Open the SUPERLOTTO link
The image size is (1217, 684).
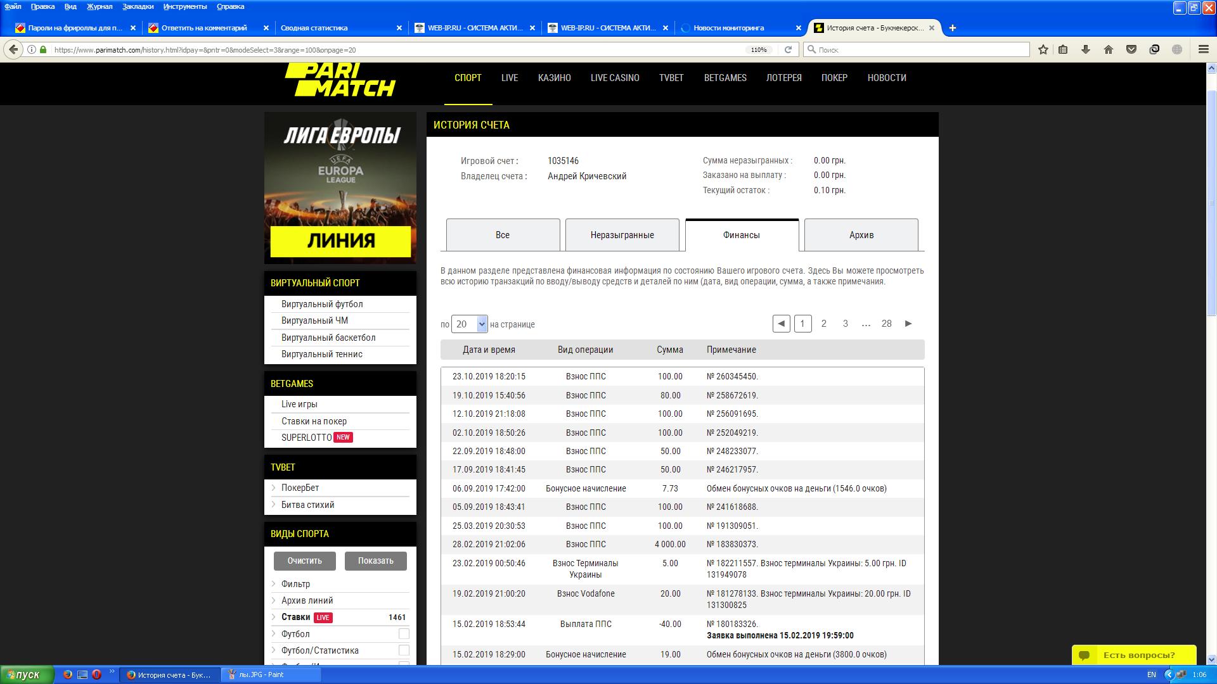tap(307, 438)
